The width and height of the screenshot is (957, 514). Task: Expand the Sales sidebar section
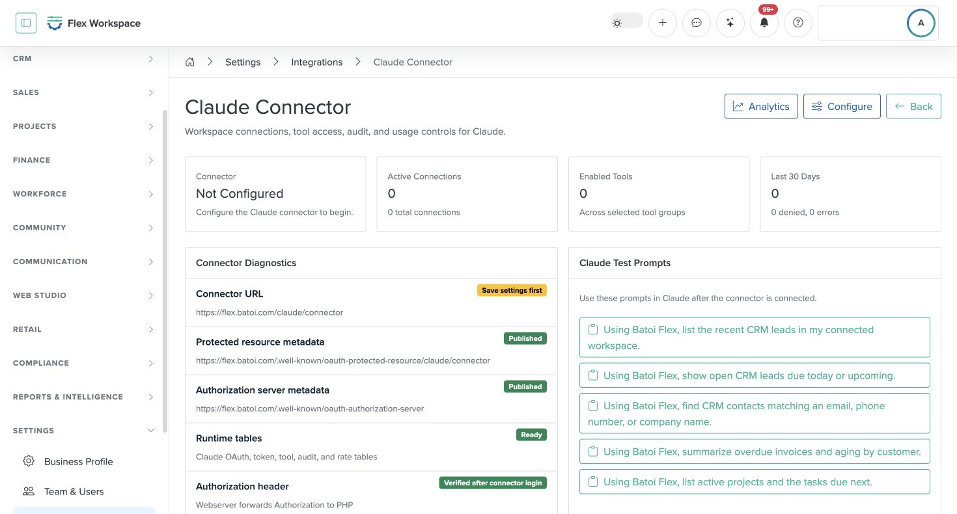click(x=84, y=92)
